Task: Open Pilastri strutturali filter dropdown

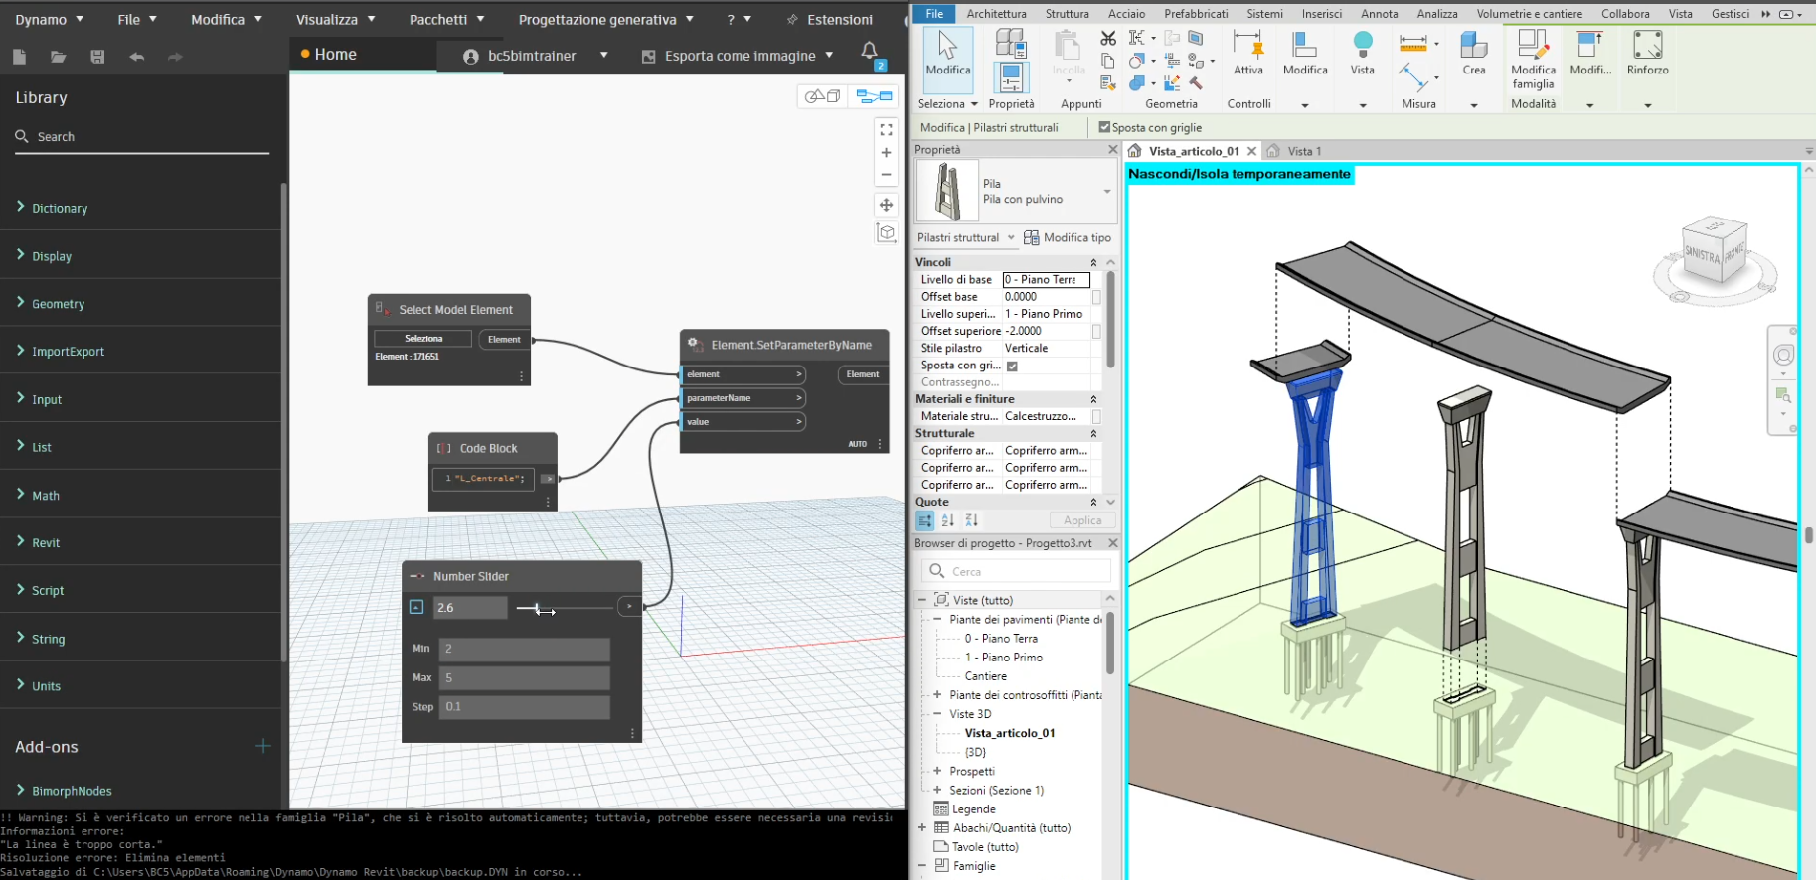Action: coord(1011,237)
